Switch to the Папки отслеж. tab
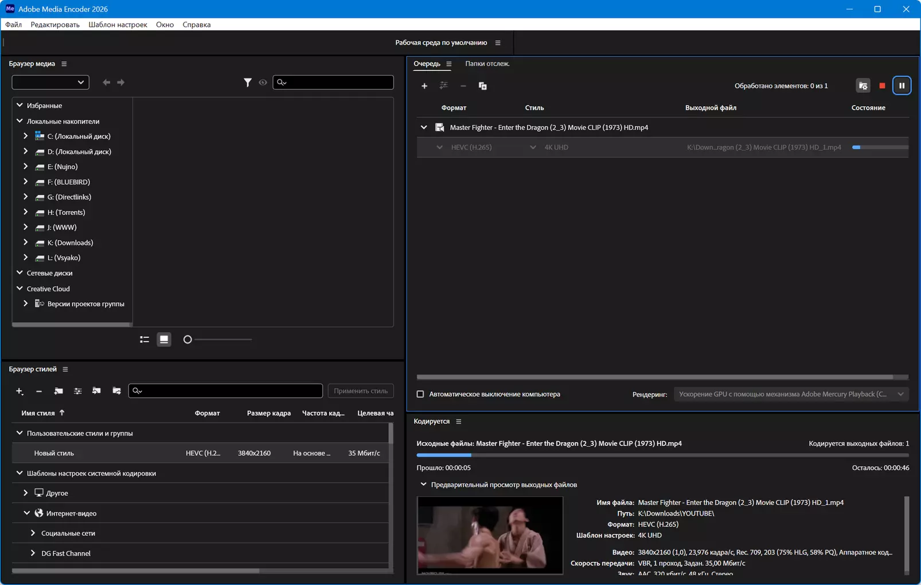The height and width of the screenshot is (585, 921). (487, 64)
